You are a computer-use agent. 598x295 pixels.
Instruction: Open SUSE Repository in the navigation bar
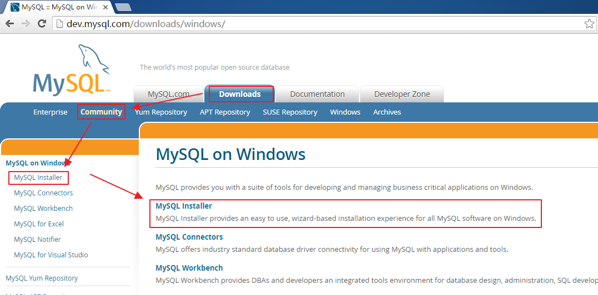290,112
